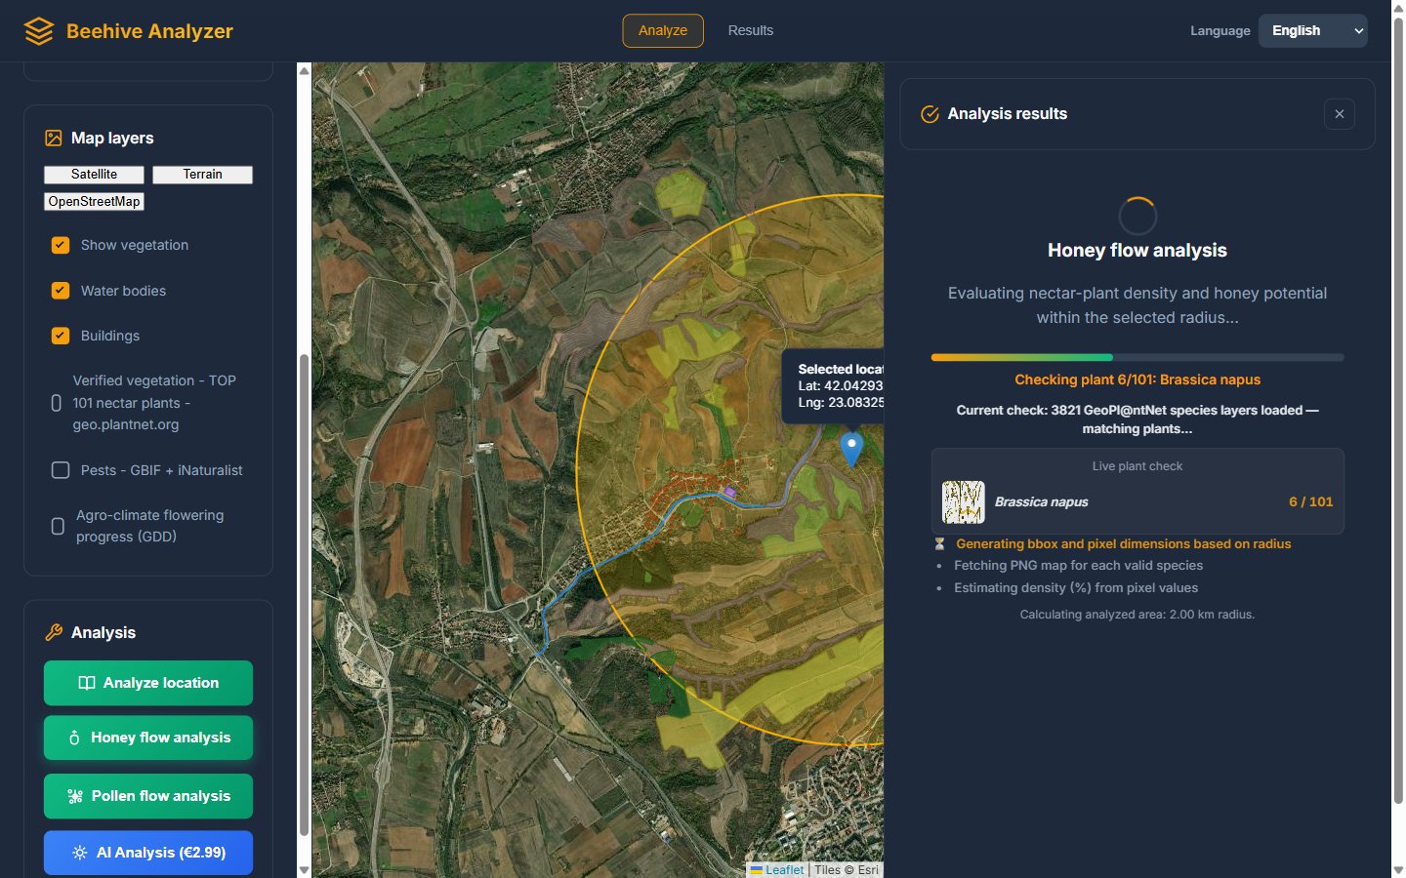This screenshot has height=878, width=1406.
Task: Click the honey flow progress bar
Action: point(1137,357)
